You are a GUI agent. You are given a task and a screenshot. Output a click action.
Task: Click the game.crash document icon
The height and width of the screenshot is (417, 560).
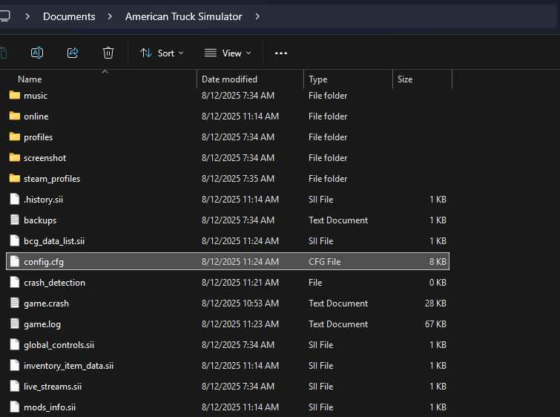(x=15, y=303)
